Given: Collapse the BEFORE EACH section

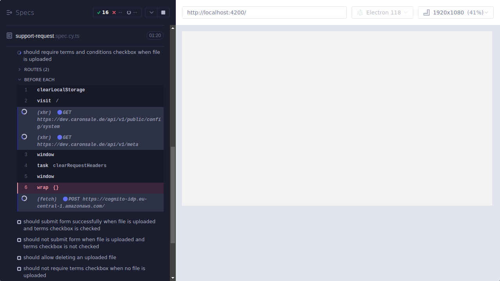Looking at the screenshot, I should 19,79.
